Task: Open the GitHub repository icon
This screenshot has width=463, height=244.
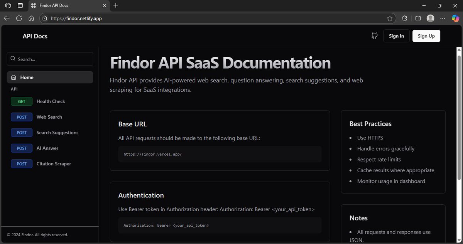Action: pyautogui.click(x=374, y=36)
